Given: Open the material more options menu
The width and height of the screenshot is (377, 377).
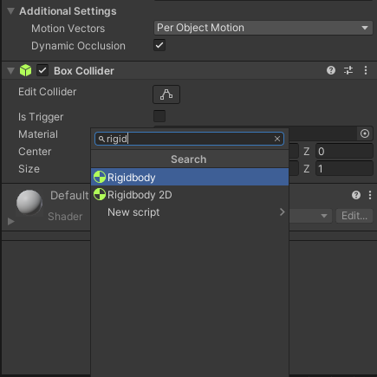Looking at the screenshot, I should click(x=370, y=195).
